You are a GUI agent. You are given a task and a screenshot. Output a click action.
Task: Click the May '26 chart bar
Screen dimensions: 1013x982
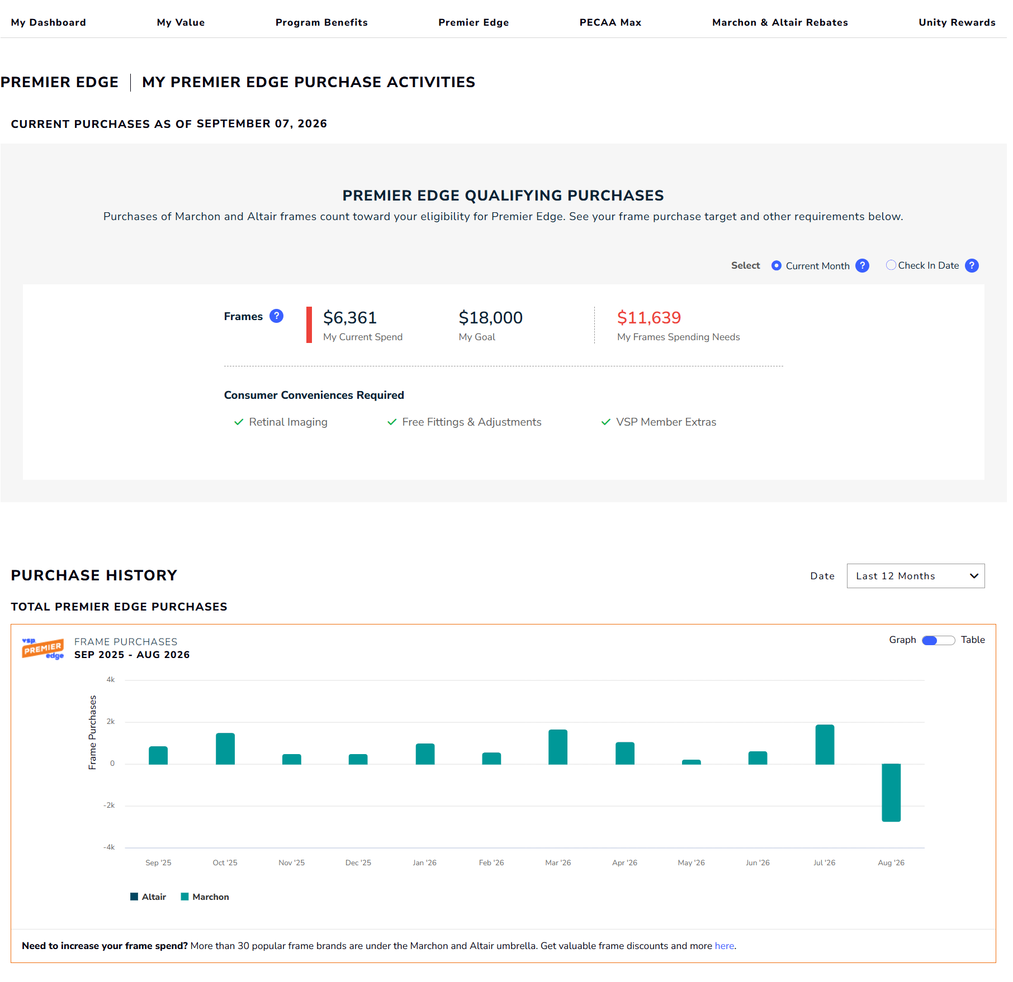[692, 762]
